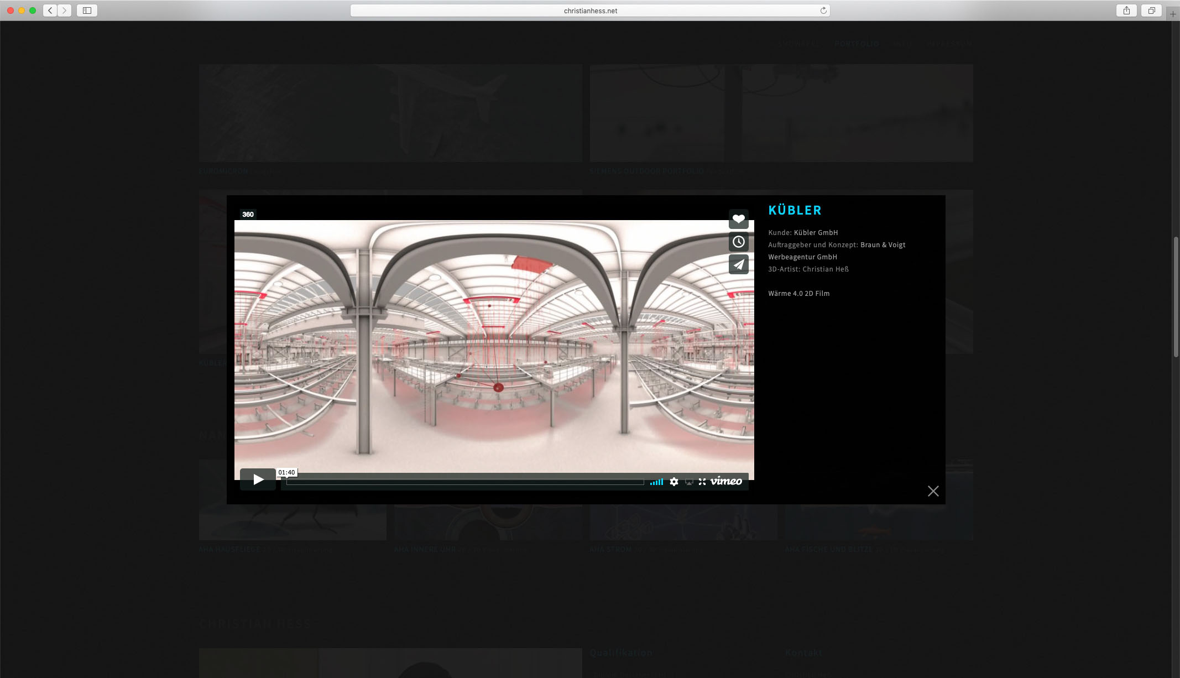Share the video via paper plane icon

(738, 264)
